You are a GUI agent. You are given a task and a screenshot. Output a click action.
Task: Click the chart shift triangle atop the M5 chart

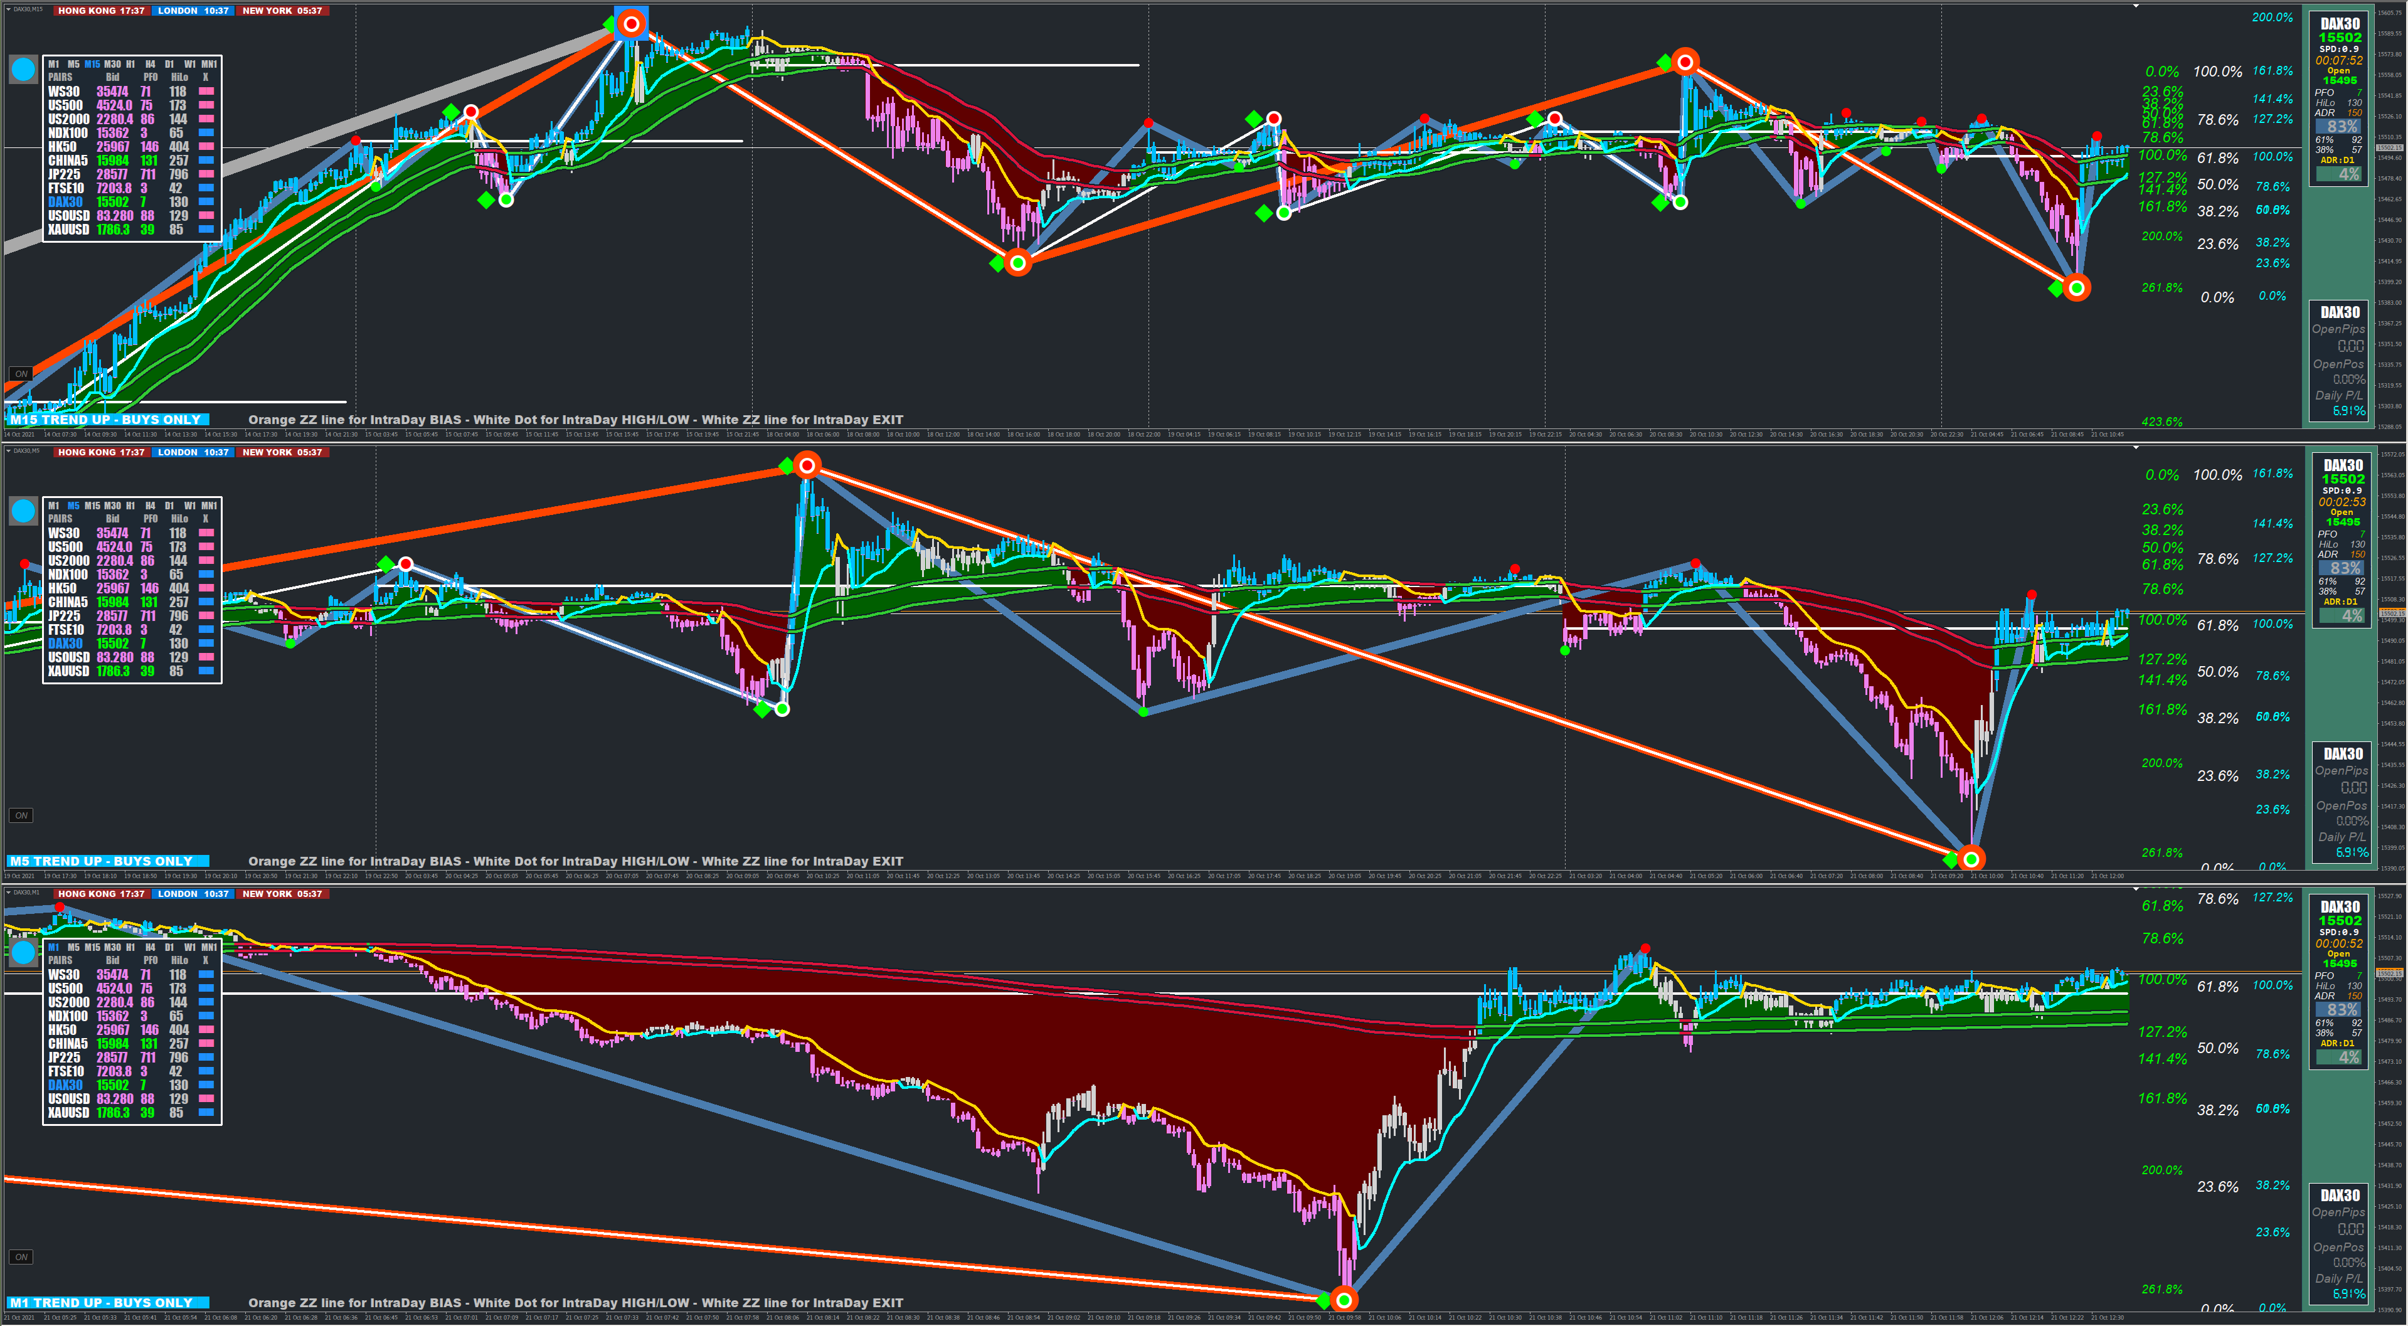coord(2136,448)
